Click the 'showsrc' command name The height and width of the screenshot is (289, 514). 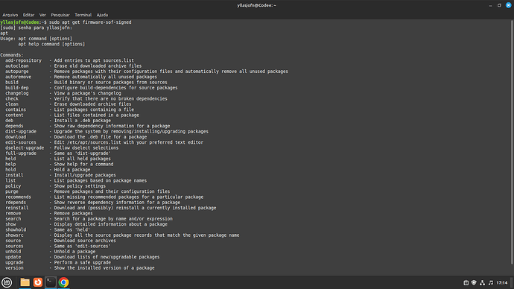[x=14, y=235]
